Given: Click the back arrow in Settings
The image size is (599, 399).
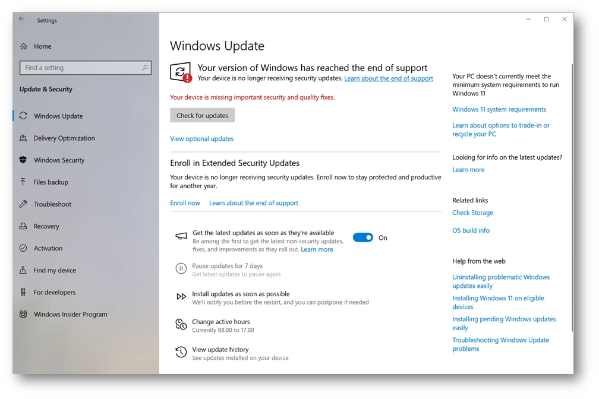Looking at the screenshot, I should [x=21, y=19].
